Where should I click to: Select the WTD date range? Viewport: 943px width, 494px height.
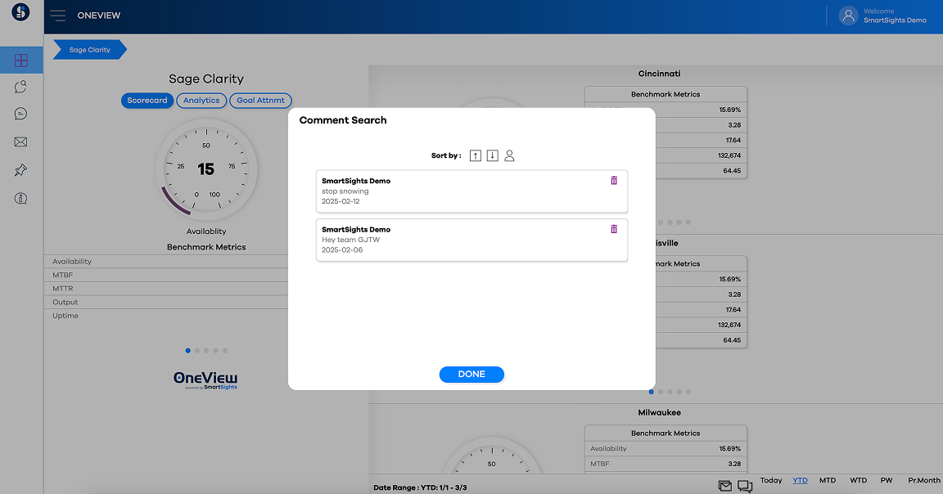[x=858, y=481]
